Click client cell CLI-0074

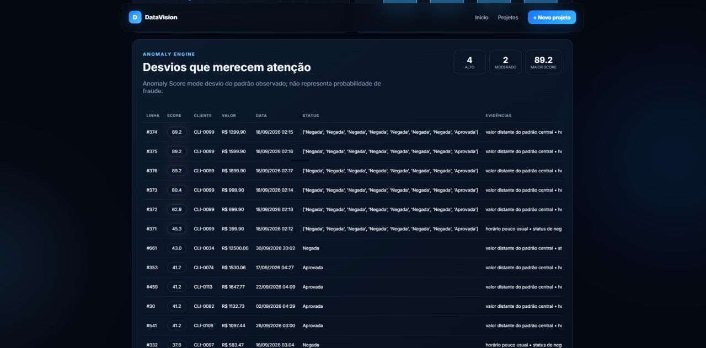pos(204,268)
